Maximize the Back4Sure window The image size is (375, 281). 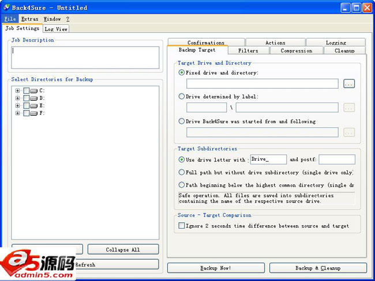[357, 8]
